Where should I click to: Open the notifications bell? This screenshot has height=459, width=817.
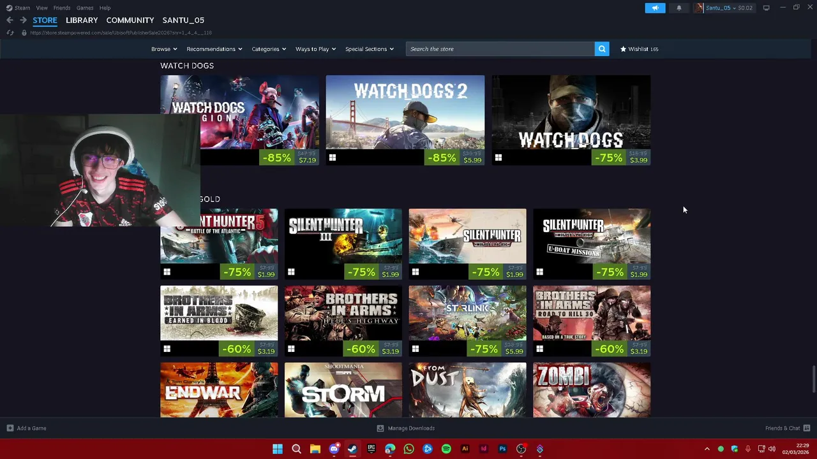[x=678, y=8]
